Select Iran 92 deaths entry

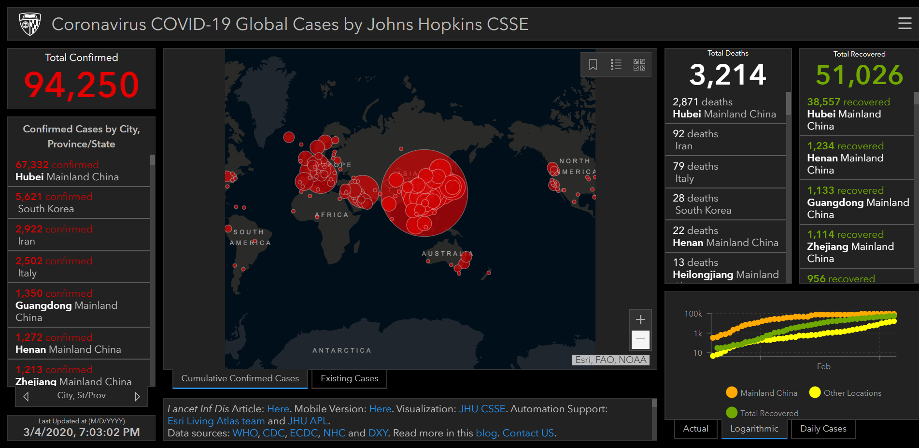pos(725,140)
